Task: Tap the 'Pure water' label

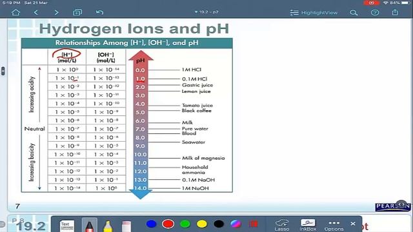Action: tap(195, 129)
